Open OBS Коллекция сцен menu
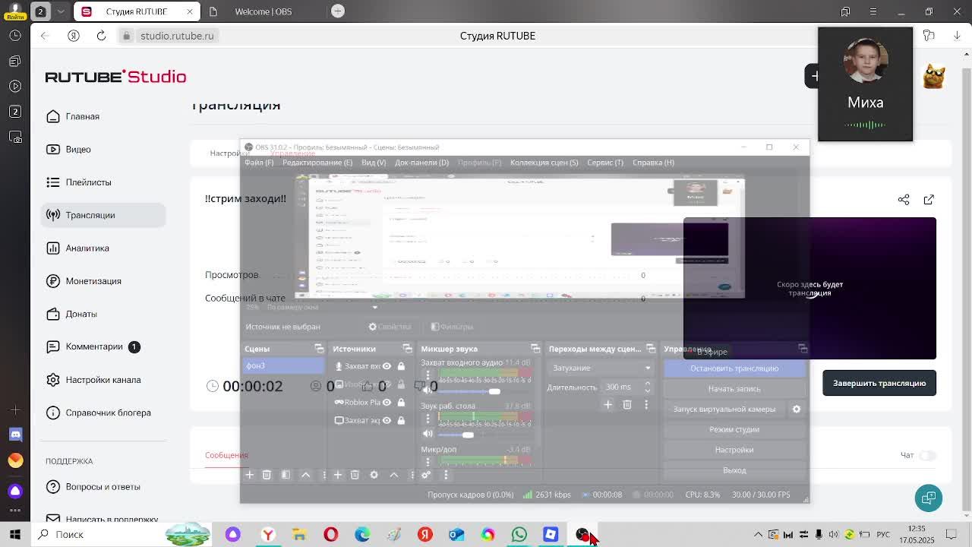This screenshot has width=972, height=547. click(x=544, y=163)
